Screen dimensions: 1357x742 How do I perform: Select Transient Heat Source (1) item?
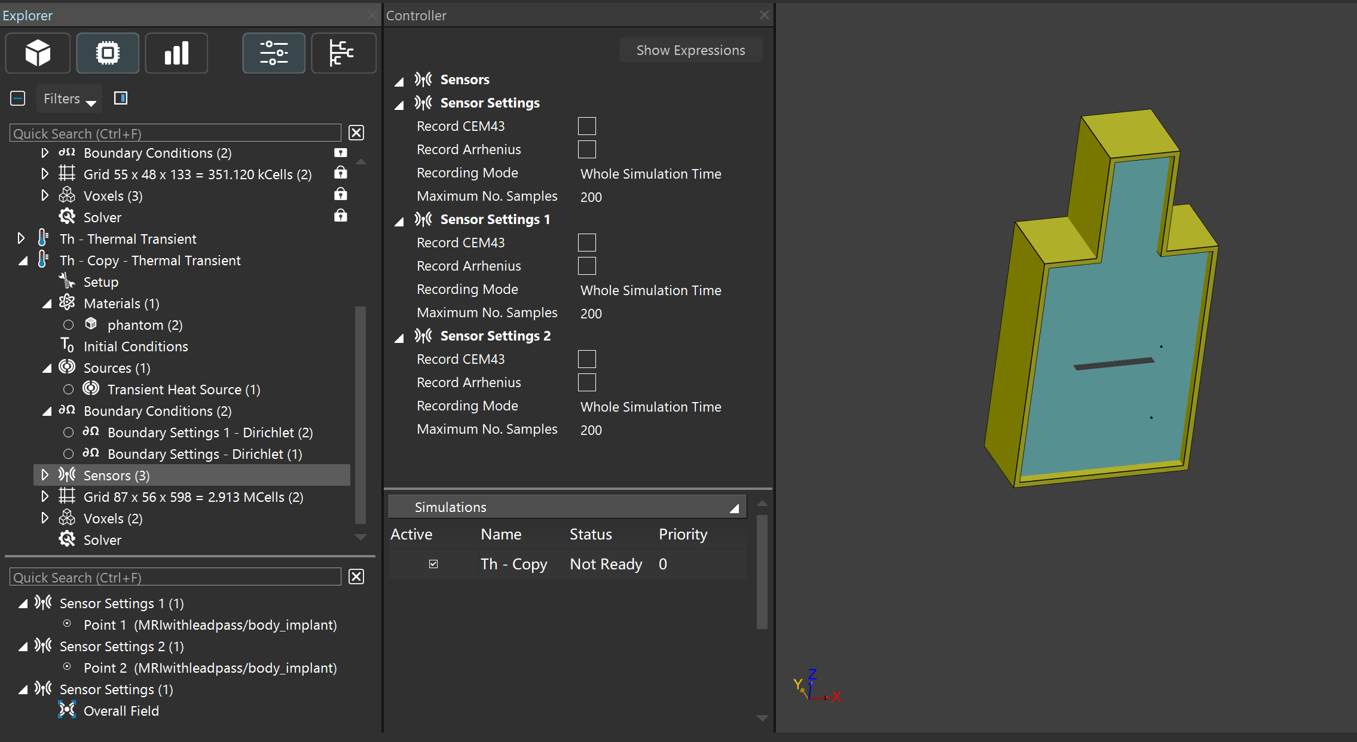click(x=184, y=390)
